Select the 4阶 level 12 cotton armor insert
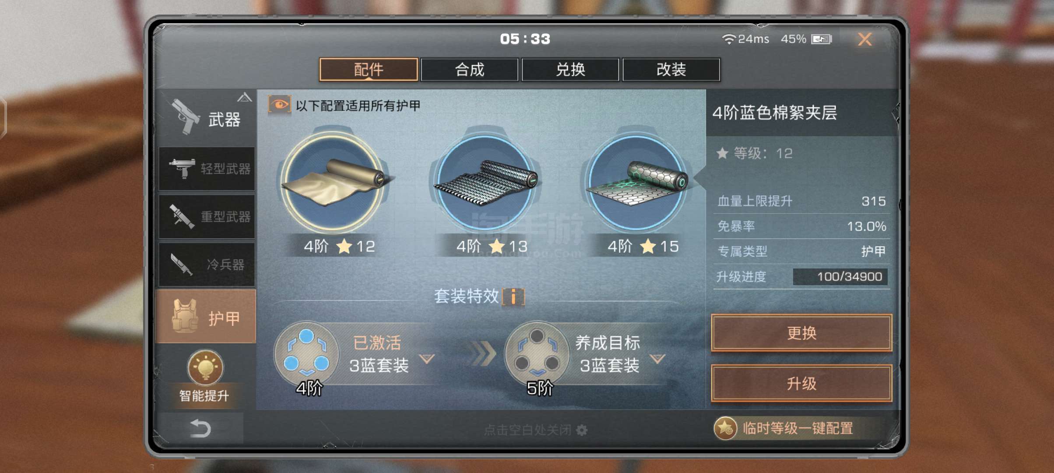Viewport: 1054px width, 473px height. [334, 182]
